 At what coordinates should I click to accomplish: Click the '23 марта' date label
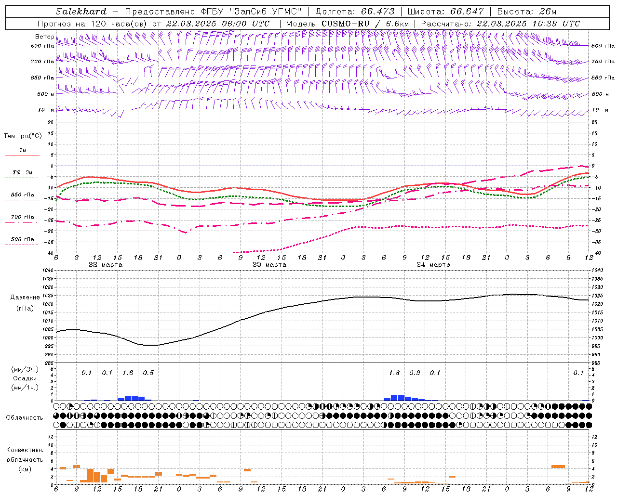(x=269, y=265)
